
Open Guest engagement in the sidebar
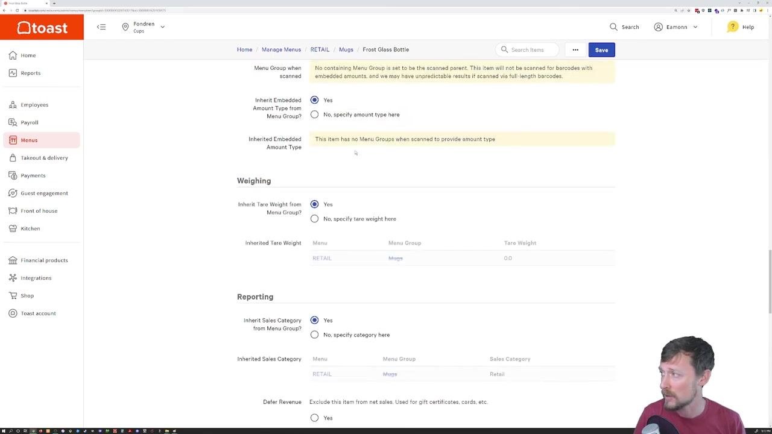(x=42, y=193)
